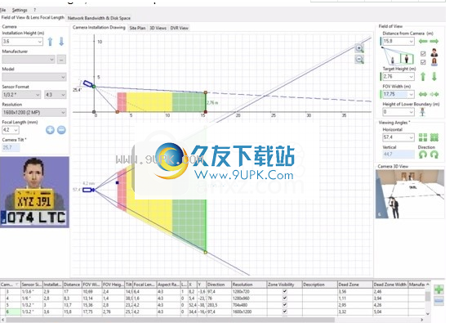Toggle first field of view checkbox

coord(423,54)
